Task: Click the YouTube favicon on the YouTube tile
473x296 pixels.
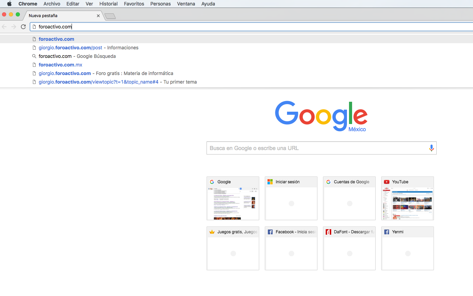Action: click(x=387, y=182)
